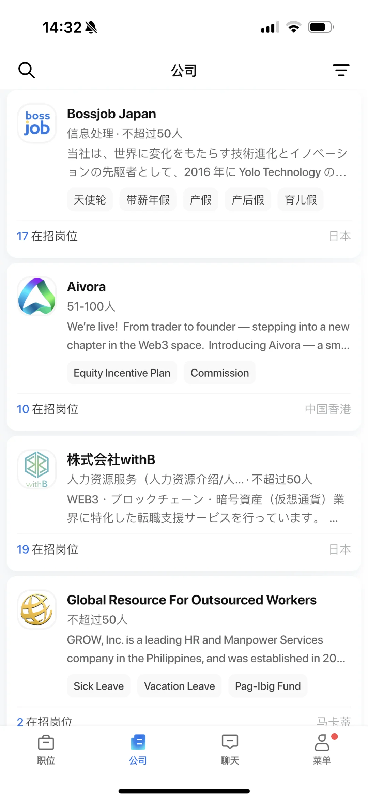Image resolution: width=368 pixels, height=800 pixels.
Task: Tap the Global Resource globe logo
Action: [37, 609]
